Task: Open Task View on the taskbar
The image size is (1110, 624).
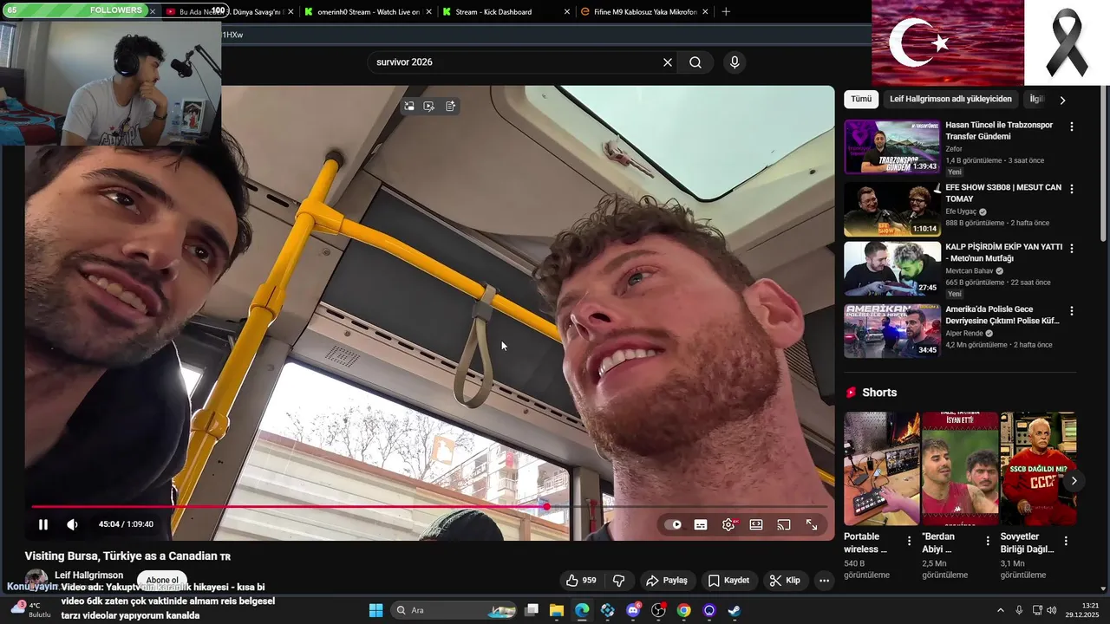Action: (532, 610)
